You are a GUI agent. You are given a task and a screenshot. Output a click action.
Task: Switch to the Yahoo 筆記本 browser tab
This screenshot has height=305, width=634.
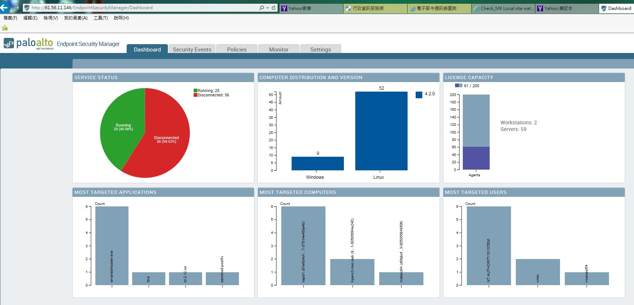(567, 8)
